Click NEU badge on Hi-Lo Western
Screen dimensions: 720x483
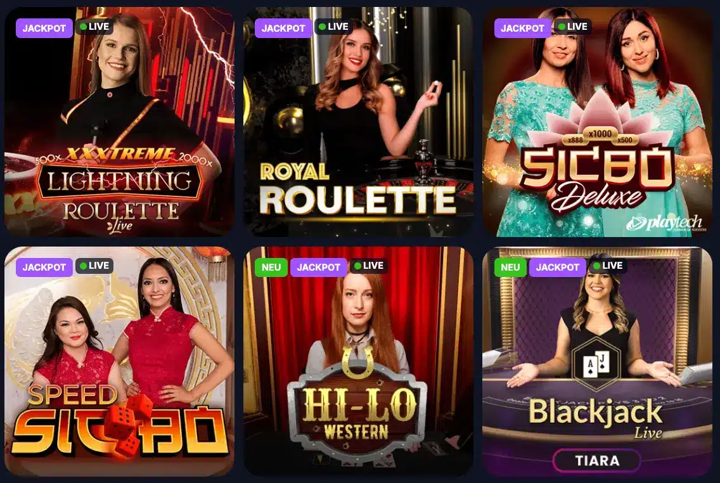(x=271, y=267)
